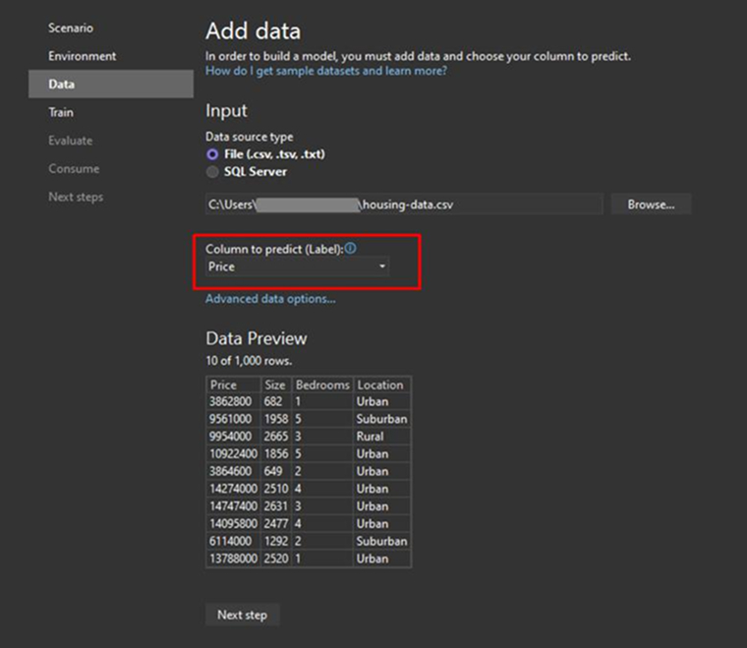Viewport: 747px width, 648px height.
Task: Select the File (.csv, .tsv, .txt) radio button
Action: [212, 154]
